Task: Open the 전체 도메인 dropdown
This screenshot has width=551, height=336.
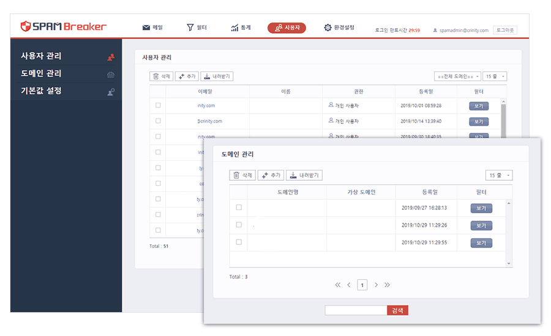Action: pyautogui.click(x=457, y=76)
